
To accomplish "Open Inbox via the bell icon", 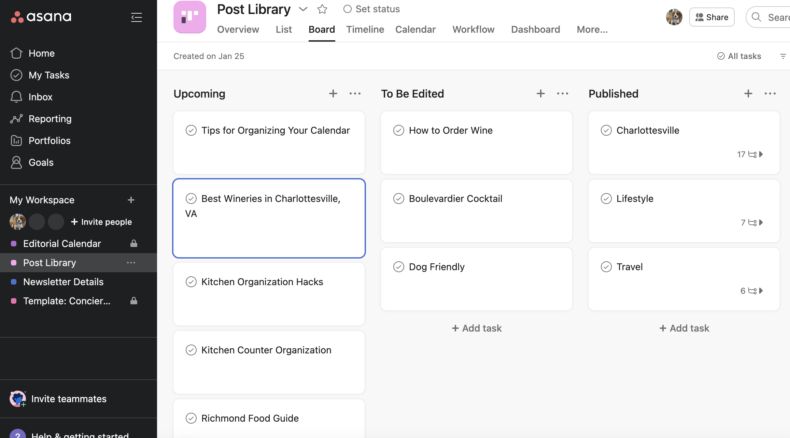I will tap(16, 97).
